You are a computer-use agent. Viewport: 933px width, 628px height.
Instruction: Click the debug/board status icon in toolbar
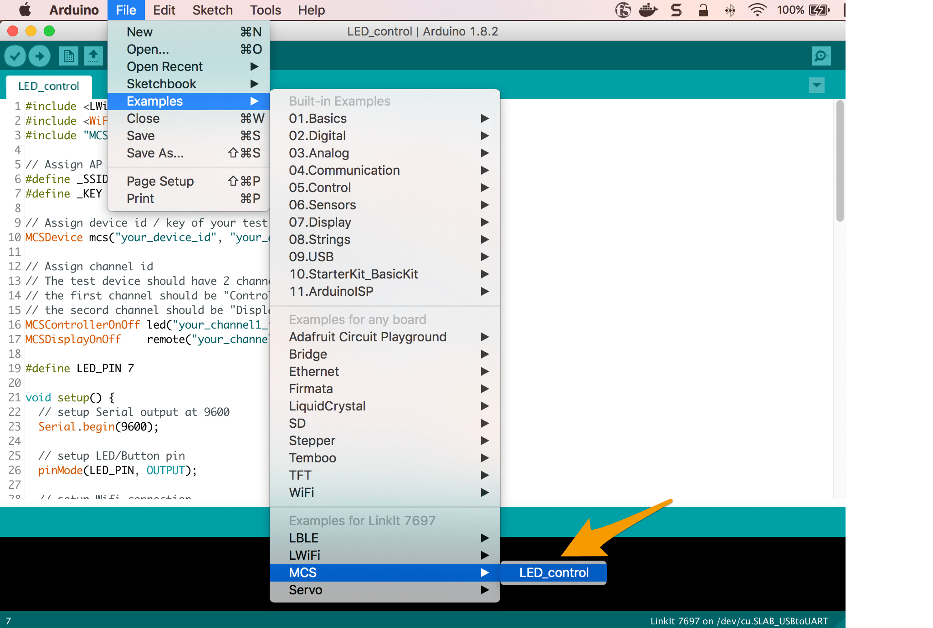point(821,56)
